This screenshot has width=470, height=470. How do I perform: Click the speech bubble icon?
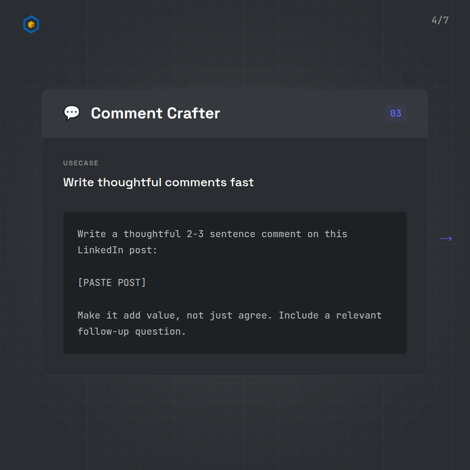pyautogui.click(x=72, y=113)
